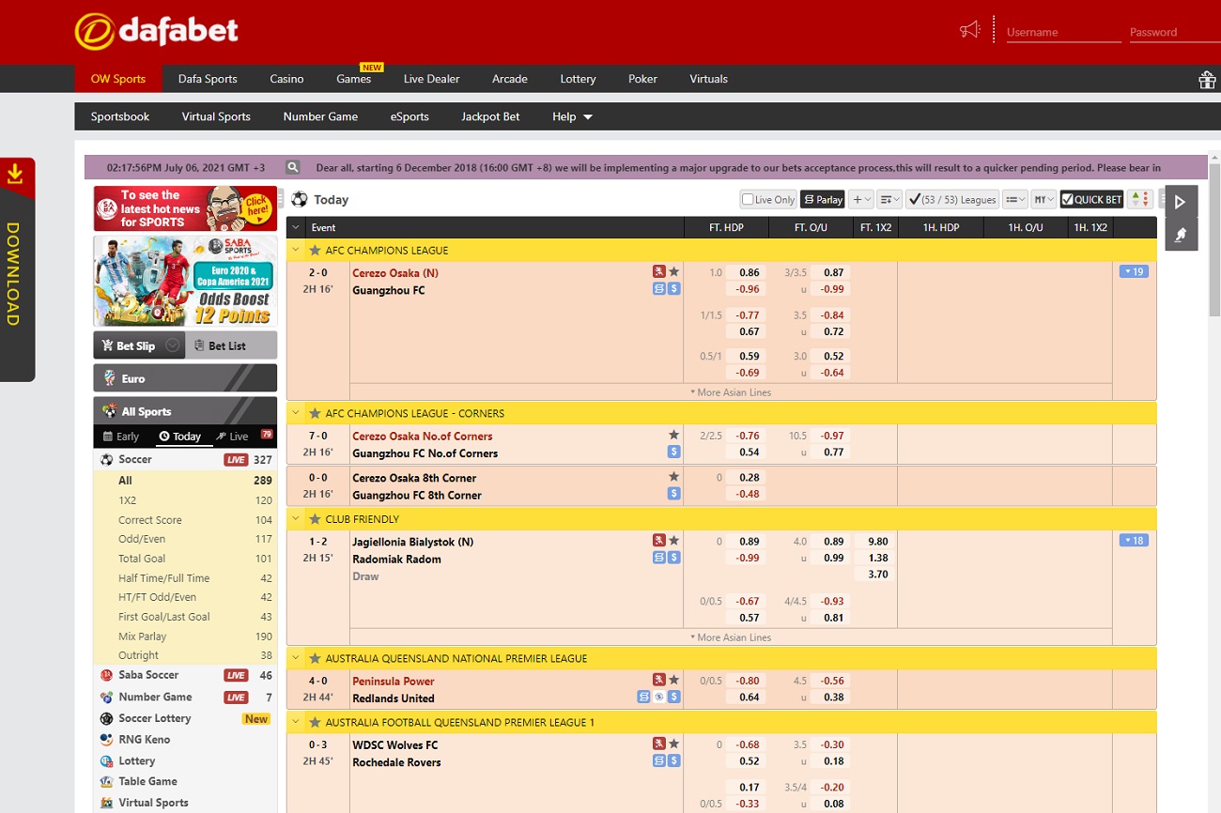Click the SPORTS hot news banner

click(185, 208)
